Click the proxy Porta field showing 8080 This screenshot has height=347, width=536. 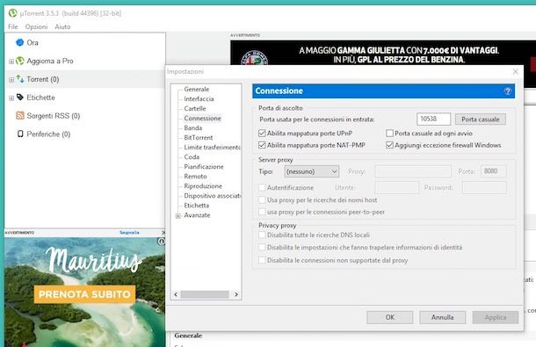493,171
